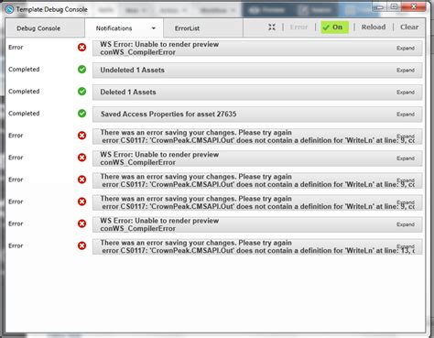
Task: Select the Notifications tab
Action: click(124, 28)
